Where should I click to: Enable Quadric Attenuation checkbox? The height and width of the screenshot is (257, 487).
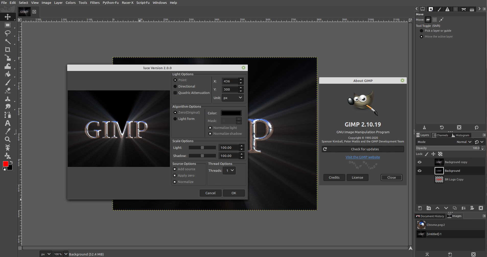191,93
